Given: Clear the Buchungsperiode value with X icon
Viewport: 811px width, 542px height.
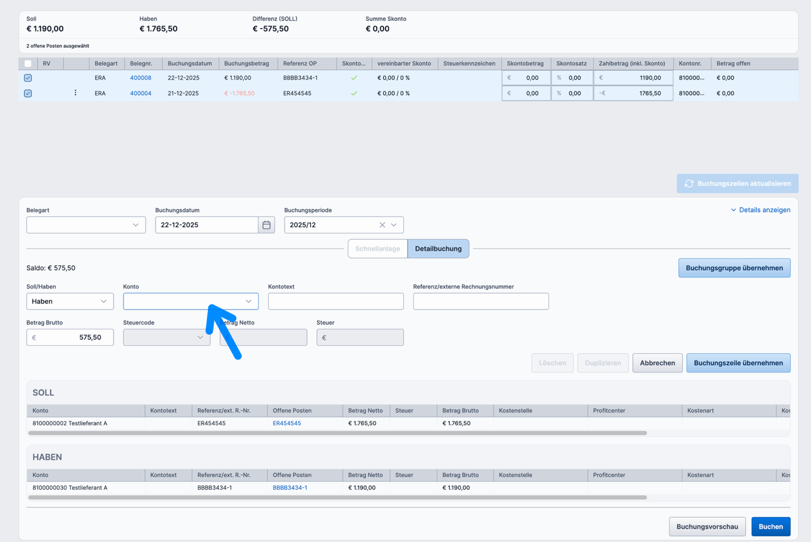Looking at the screenshot, I should pos(382,225).
